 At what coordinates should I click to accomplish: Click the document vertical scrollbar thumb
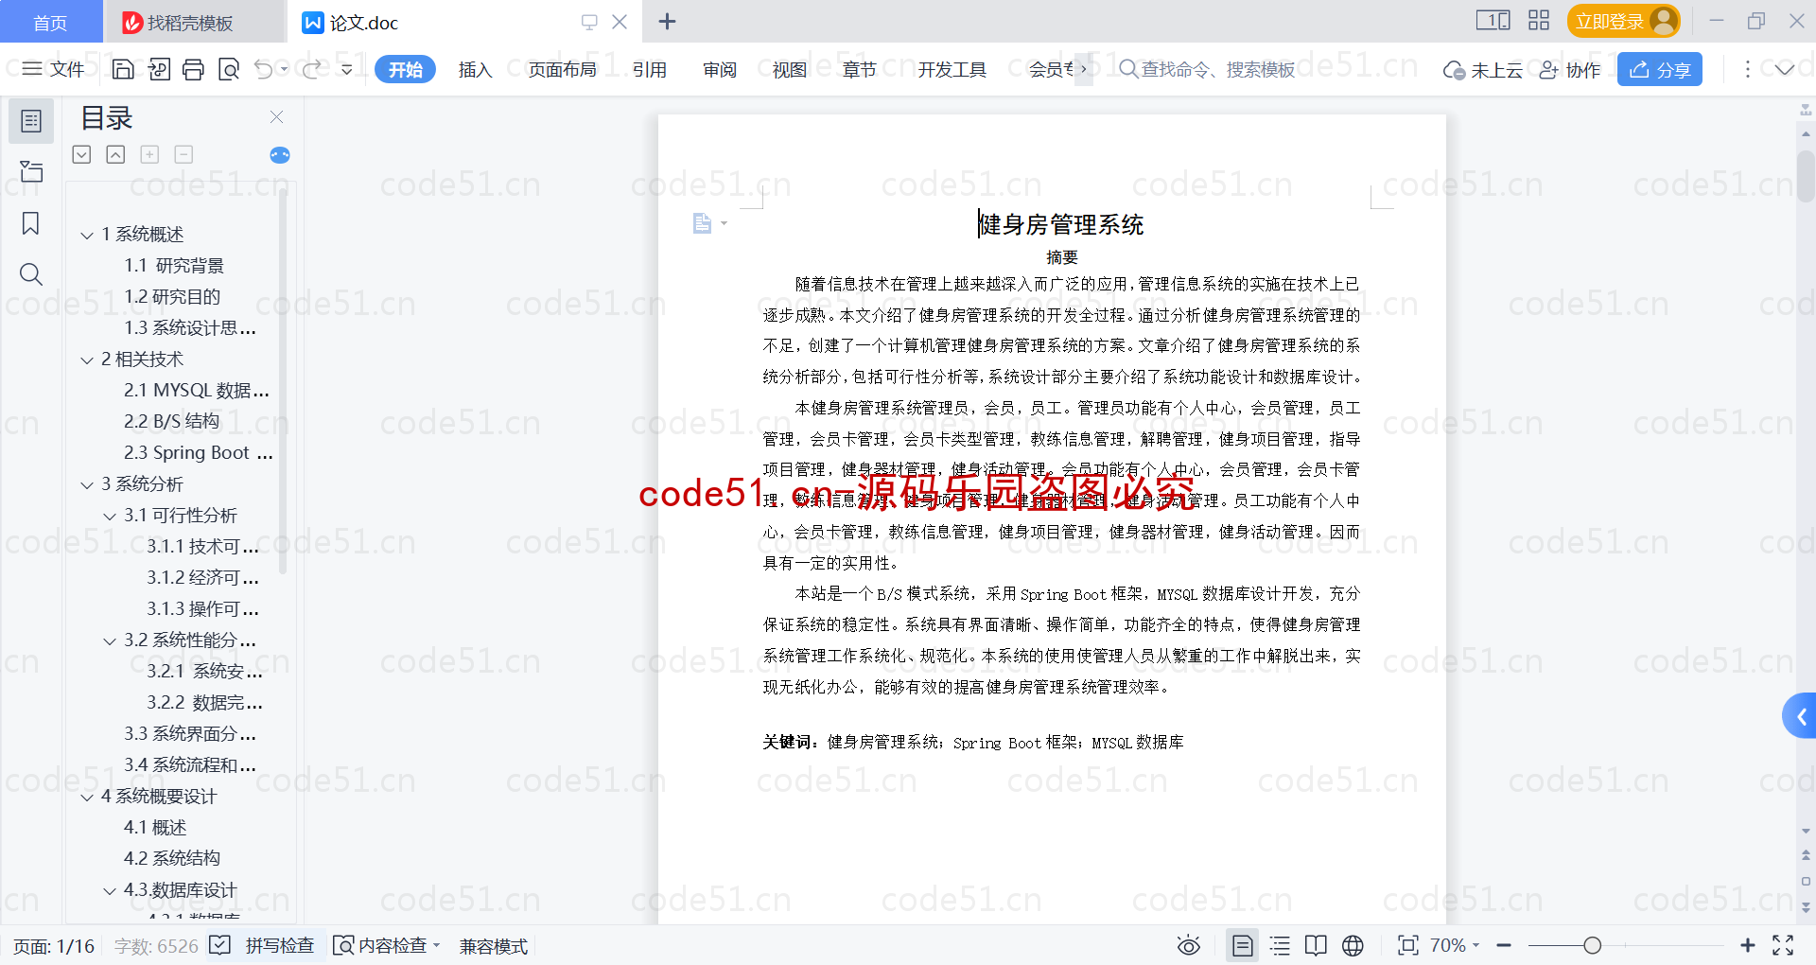tap(1806, 176)
